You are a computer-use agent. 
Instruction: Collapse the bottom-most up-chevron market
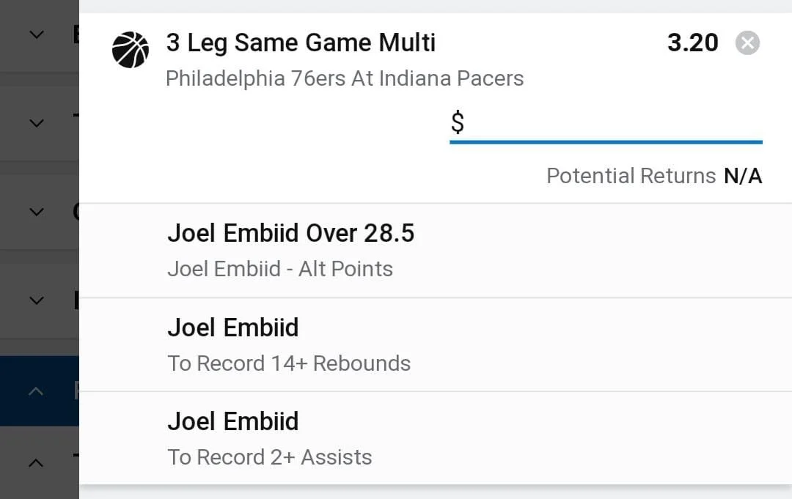[x=36, y=462]
